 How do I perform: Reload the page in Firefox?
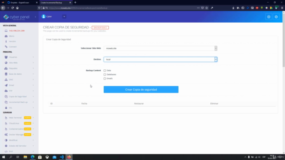point(12,8)
